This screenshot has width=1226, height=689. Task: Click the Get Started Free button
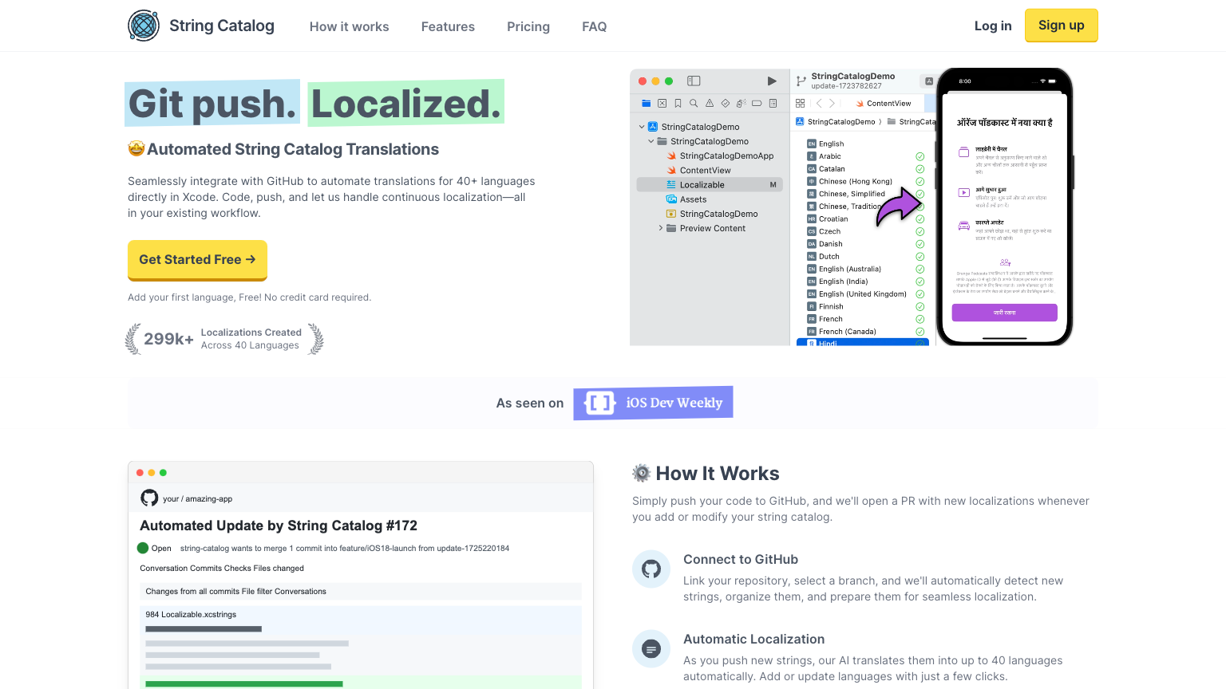coord(197,259)
